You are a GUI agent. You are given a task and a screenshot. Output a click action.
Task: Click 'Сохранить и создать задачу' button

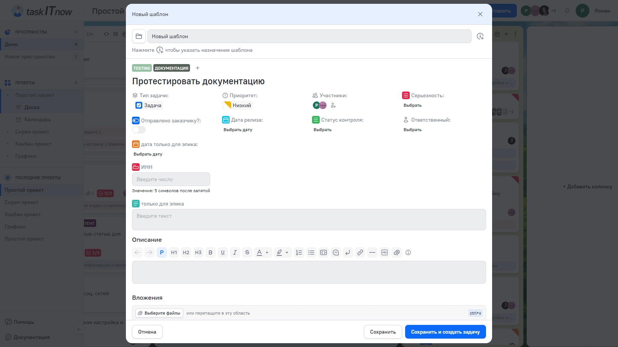[x=445, y=332]
